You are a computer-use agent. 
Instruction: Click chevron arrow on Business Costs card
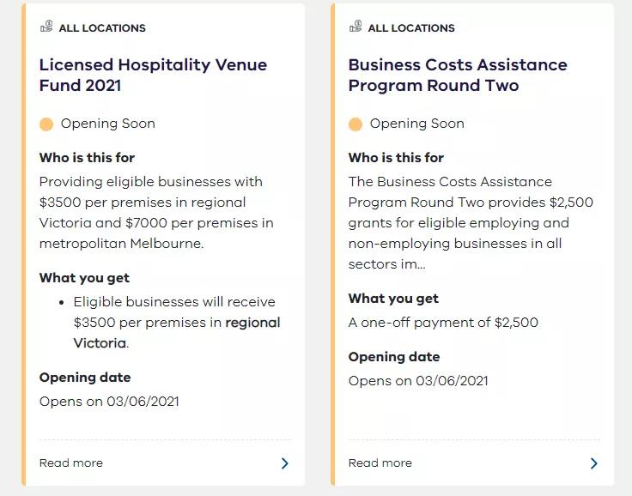(x=594, y=463)
